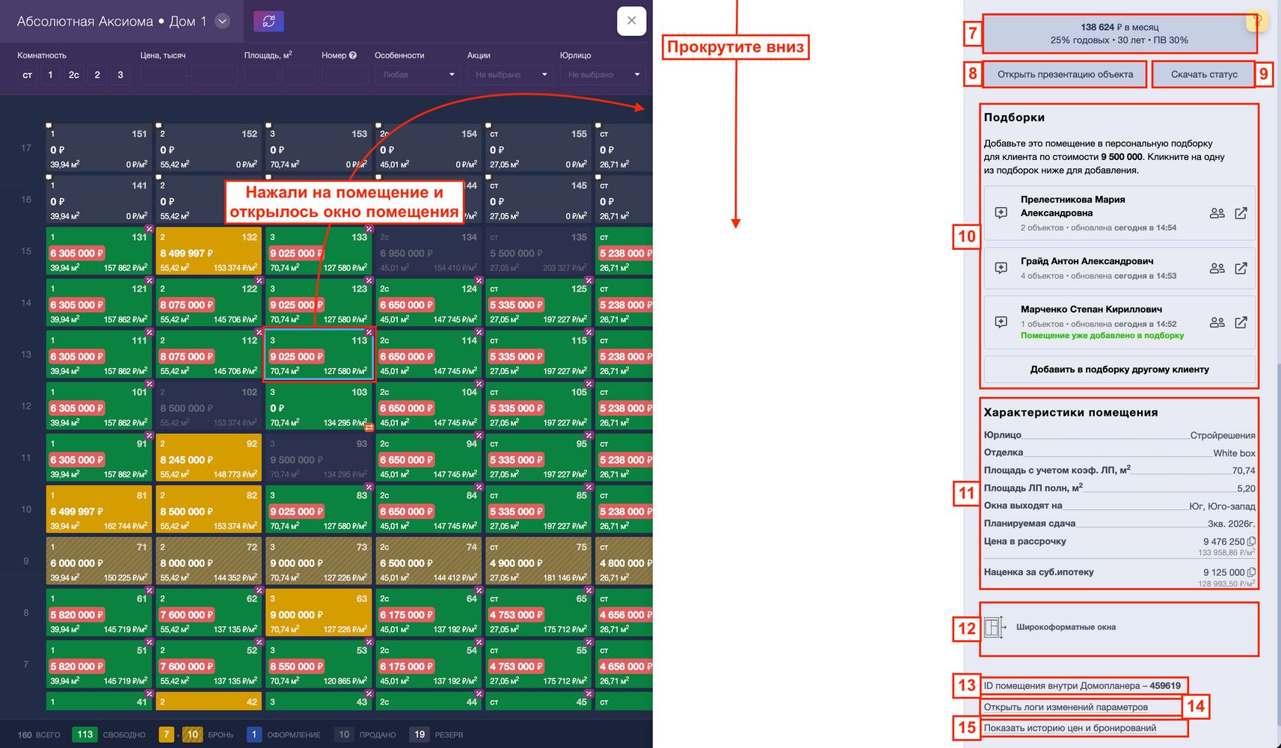
Task: Open the Особенности dropdown
Action: click(418, 75)
